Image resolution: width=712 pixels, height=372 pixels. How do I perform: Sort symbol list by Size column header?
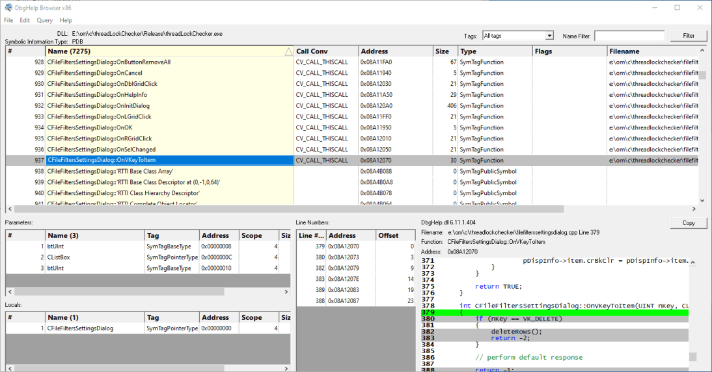tap(445, 51)
